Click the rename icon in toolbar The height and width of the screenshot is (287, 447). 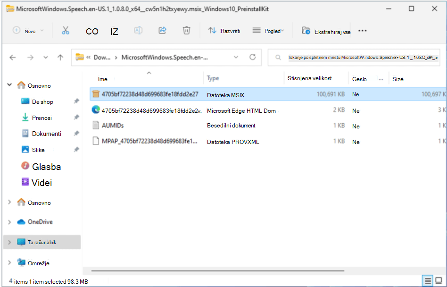tap(138, 30)
